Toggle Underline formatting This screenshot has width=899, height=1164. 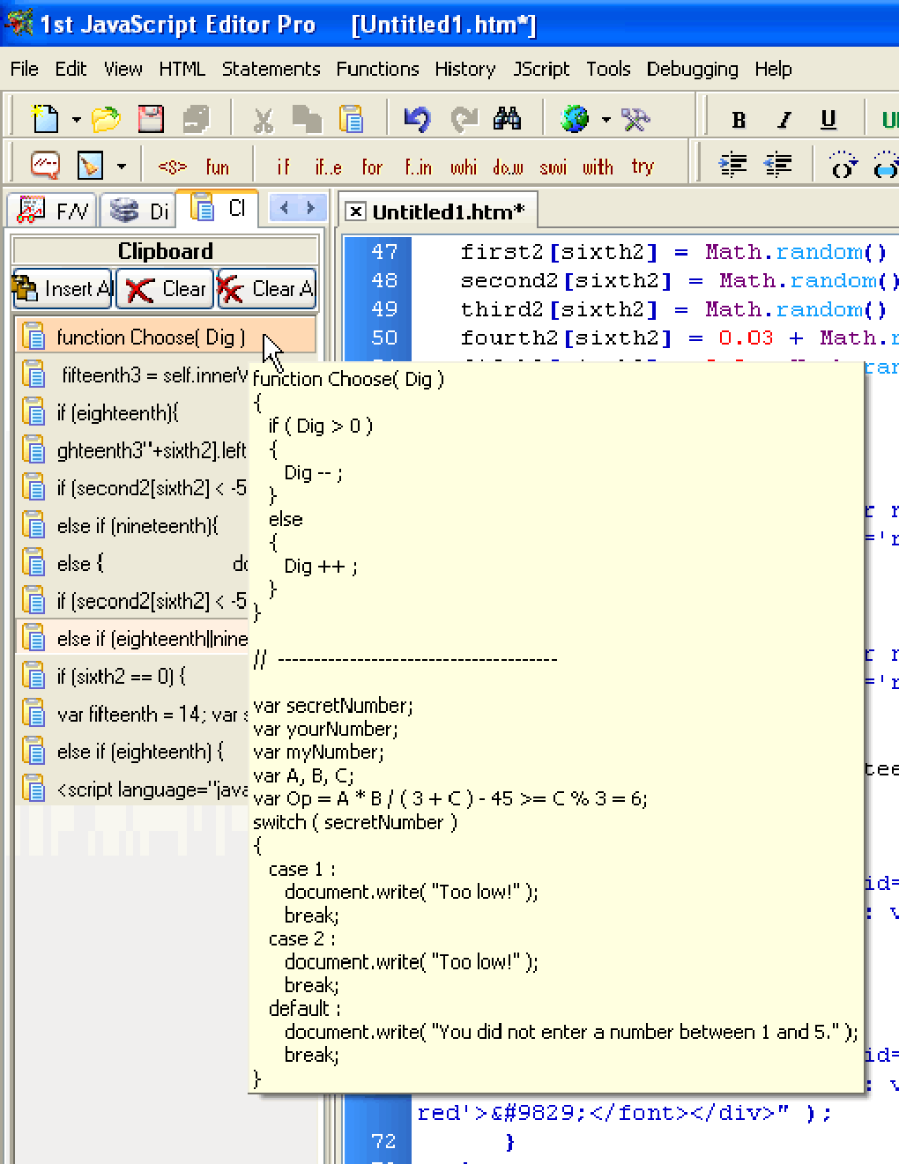828,120
